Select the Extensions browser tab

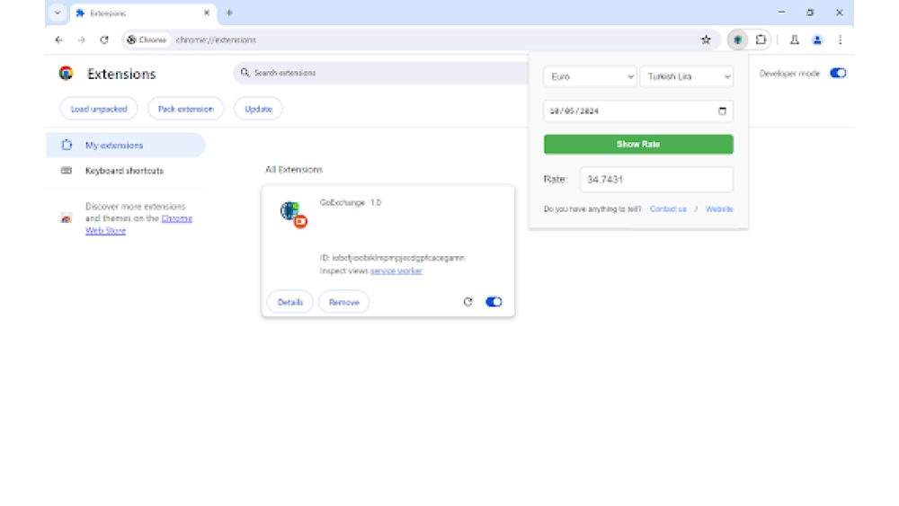(x=143, y=13)
